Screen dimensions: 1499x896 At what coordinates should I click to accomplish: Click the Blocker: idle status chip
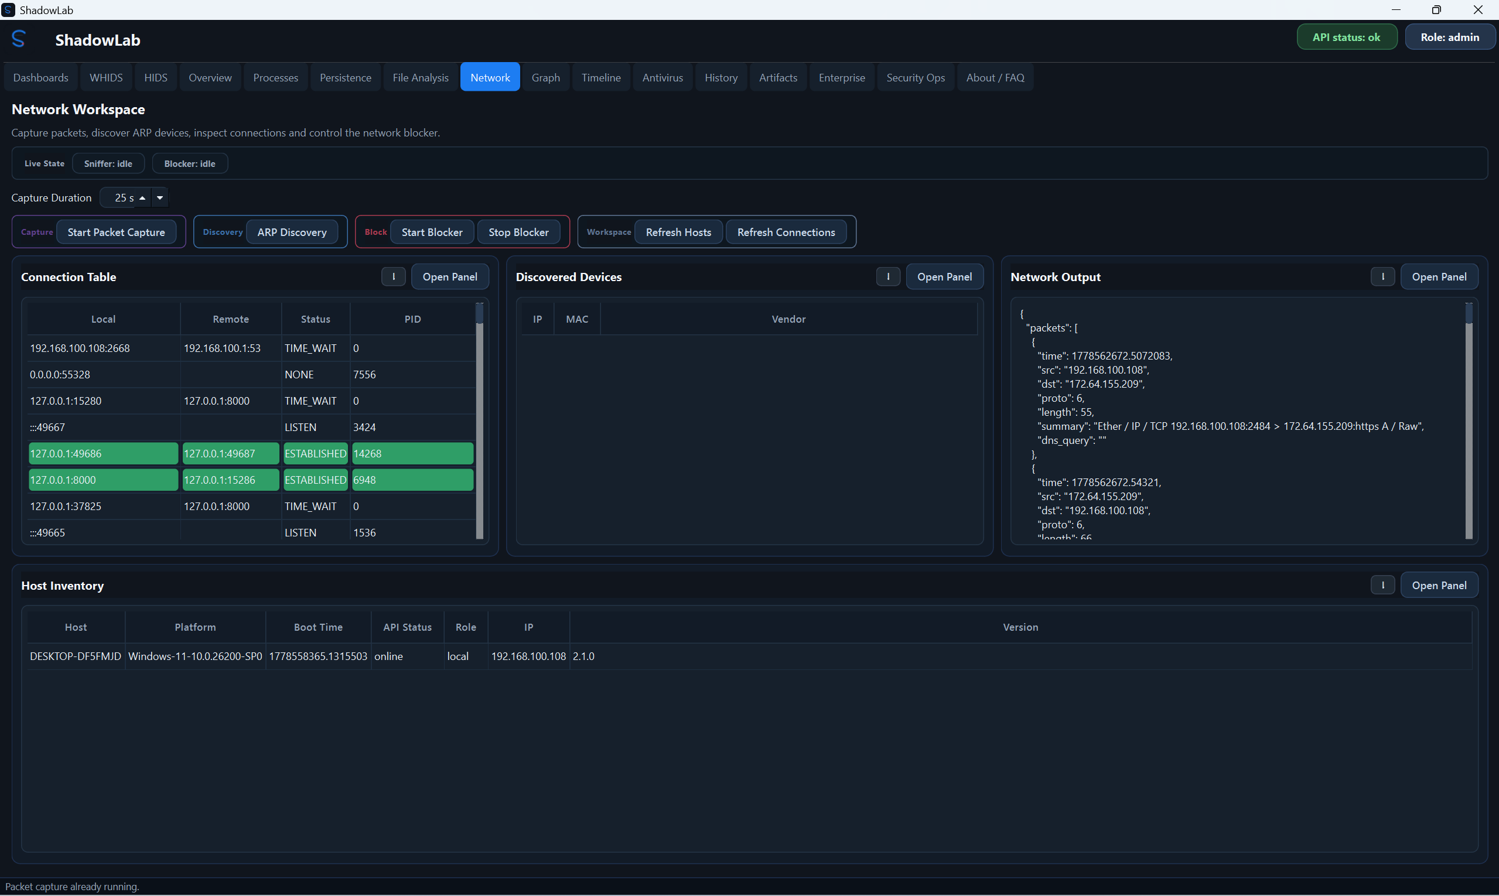tap(190, 163)
